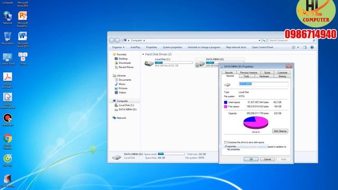
Task: Click the Explorer back navigation arrow
Action: pyautogui.click(x=111, y=40)
